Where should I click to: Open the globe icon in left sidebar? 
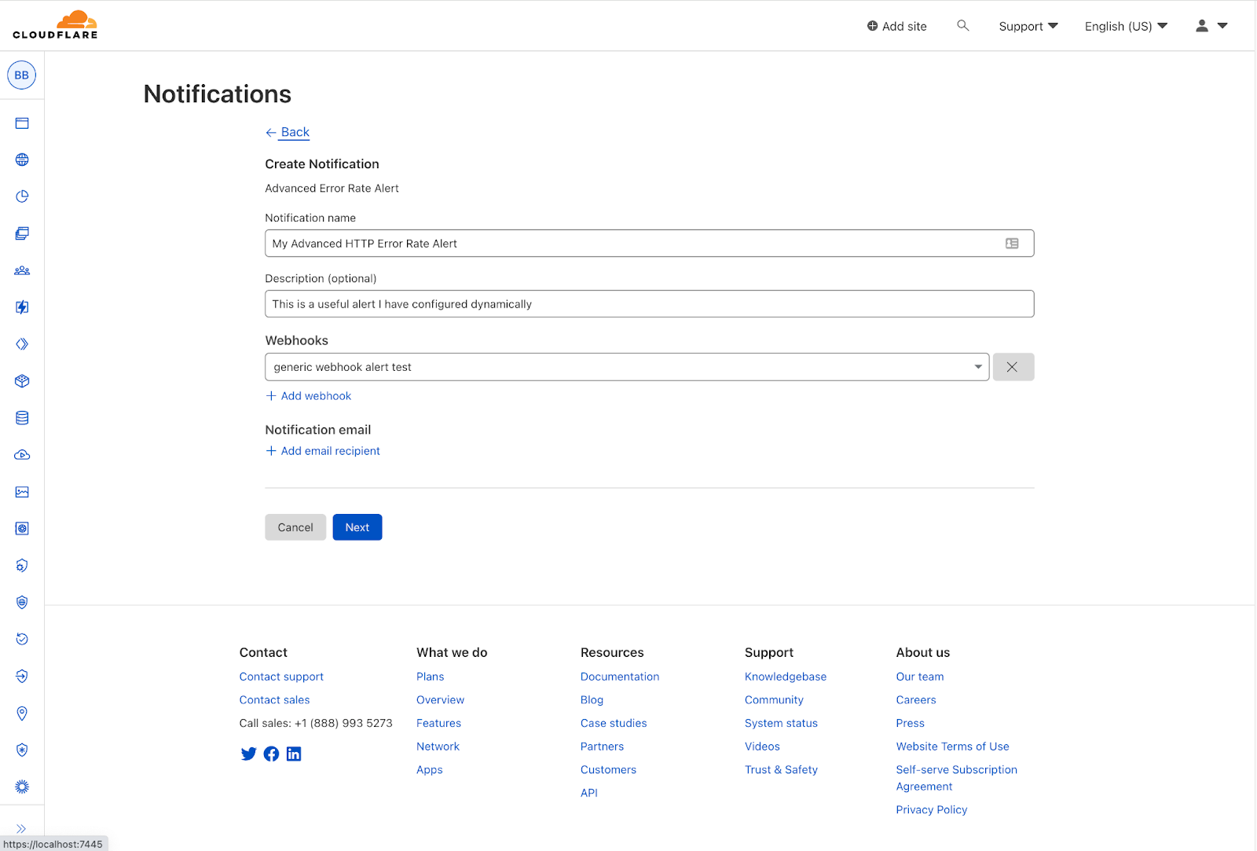22,160
